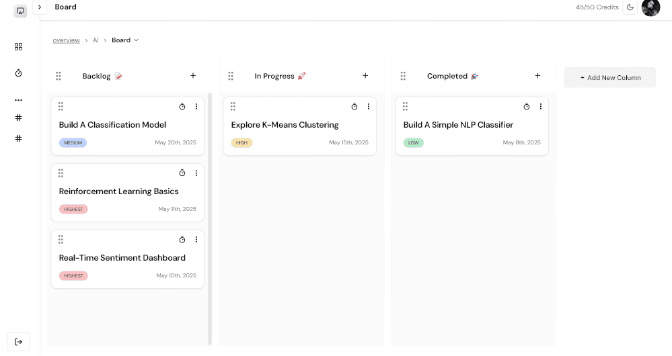
Task: Click HIGHEST badge on Reinforcement Learning Basics
Action: pos(73,210)
